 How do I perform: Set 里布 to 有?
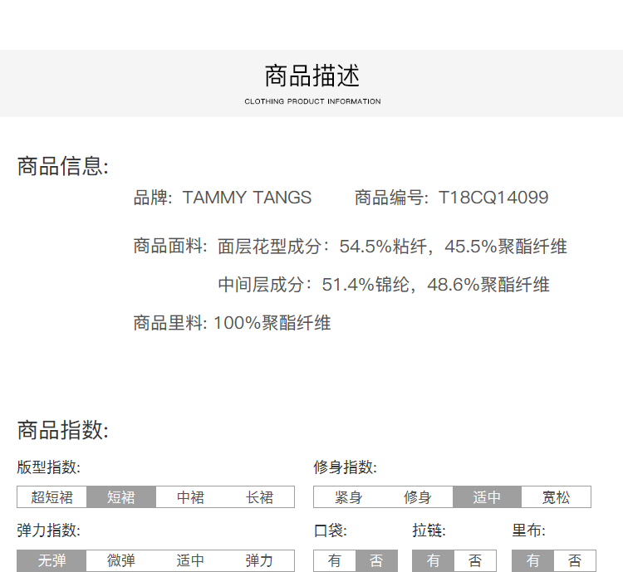pyautogui.click(x=532, y=560)
